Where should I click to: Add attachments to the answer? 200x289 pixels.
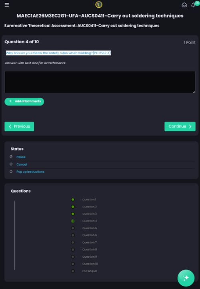coord(24,102)
